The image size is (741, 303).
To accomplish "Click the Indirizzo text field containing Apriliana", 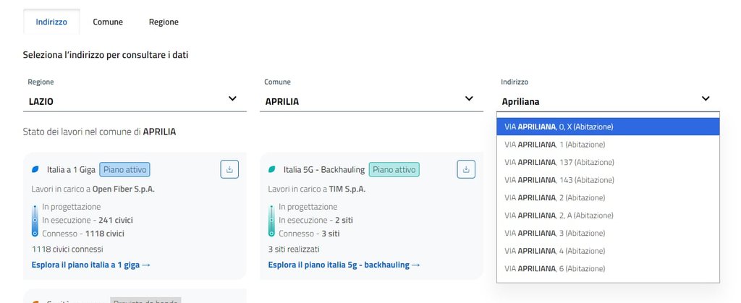I will 593,101.
